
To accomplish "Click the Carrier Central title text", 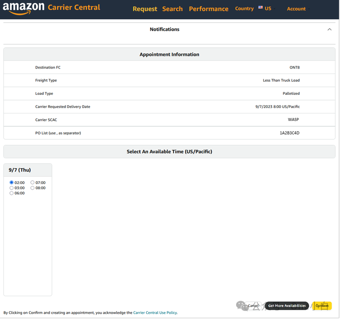I will click(74, 8).
